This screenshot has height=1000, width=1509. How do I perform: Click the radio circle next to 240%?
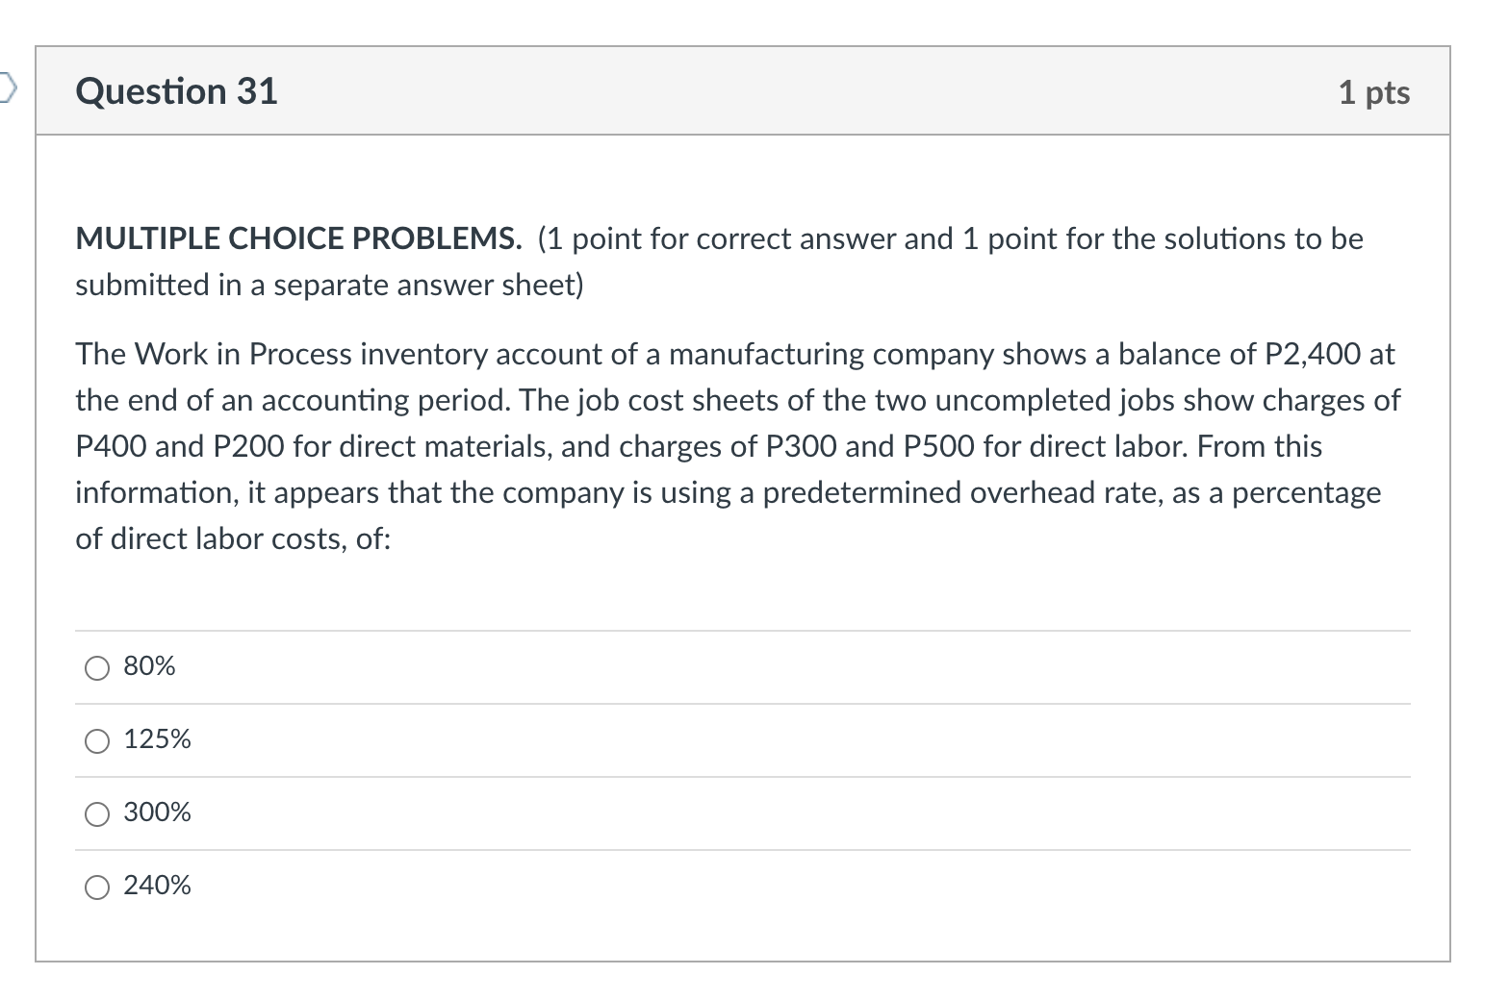point(96,887)
